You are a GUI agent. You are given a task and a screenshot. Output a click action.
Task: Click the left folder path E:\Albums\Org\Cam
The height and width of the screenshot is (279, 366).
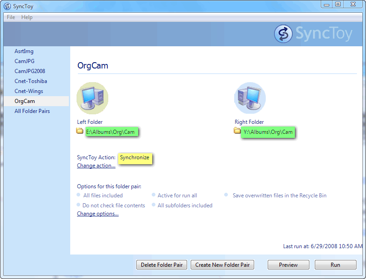112,132
